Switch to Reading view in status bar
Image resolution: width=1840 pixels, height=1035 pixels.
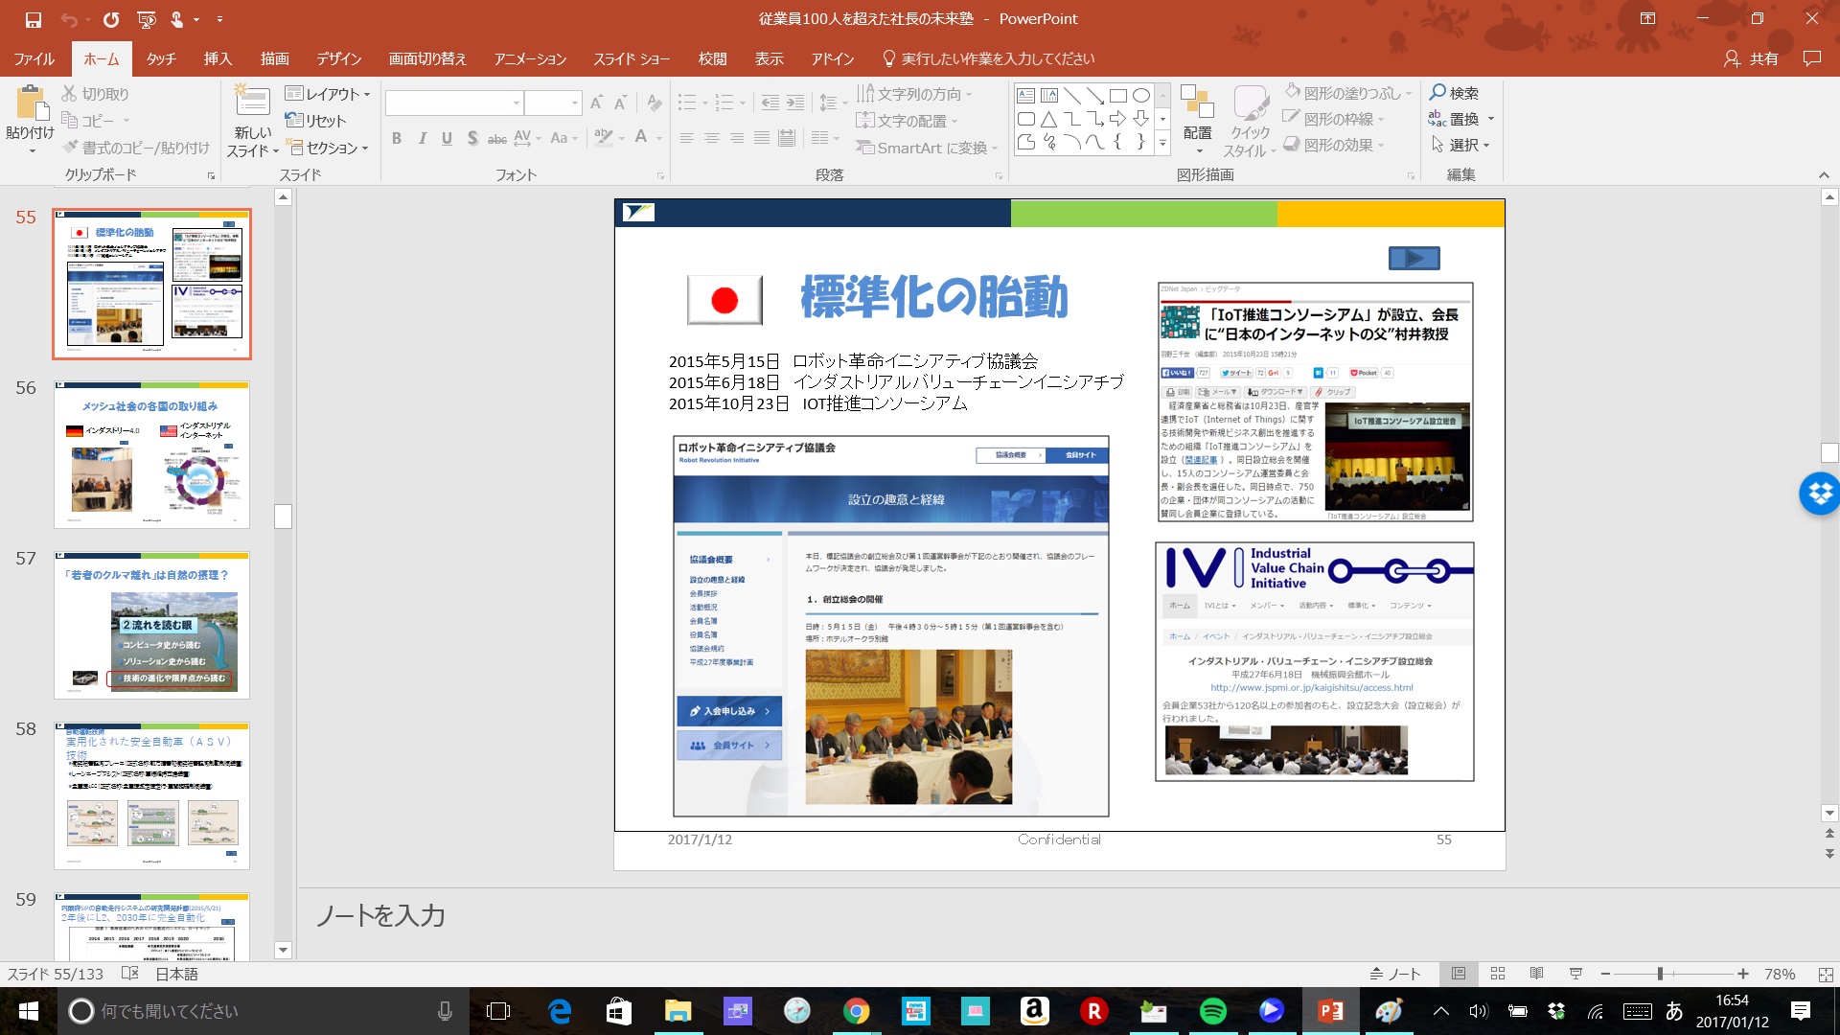click(x=1536, y=974)
